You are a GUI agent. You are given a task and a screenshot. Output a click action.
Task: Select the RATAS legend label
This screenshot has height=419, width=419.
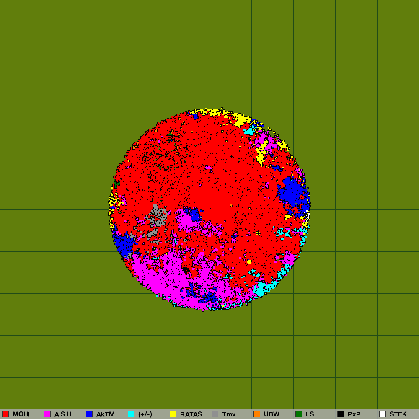point(191,414)
